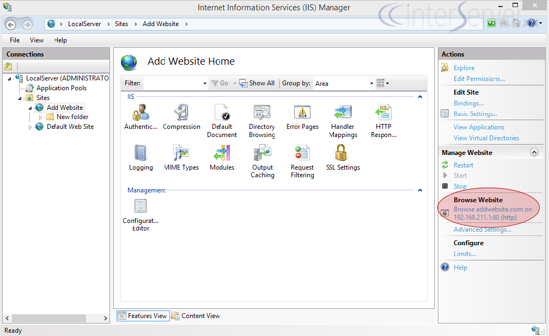Open the Compression feature

181,117
